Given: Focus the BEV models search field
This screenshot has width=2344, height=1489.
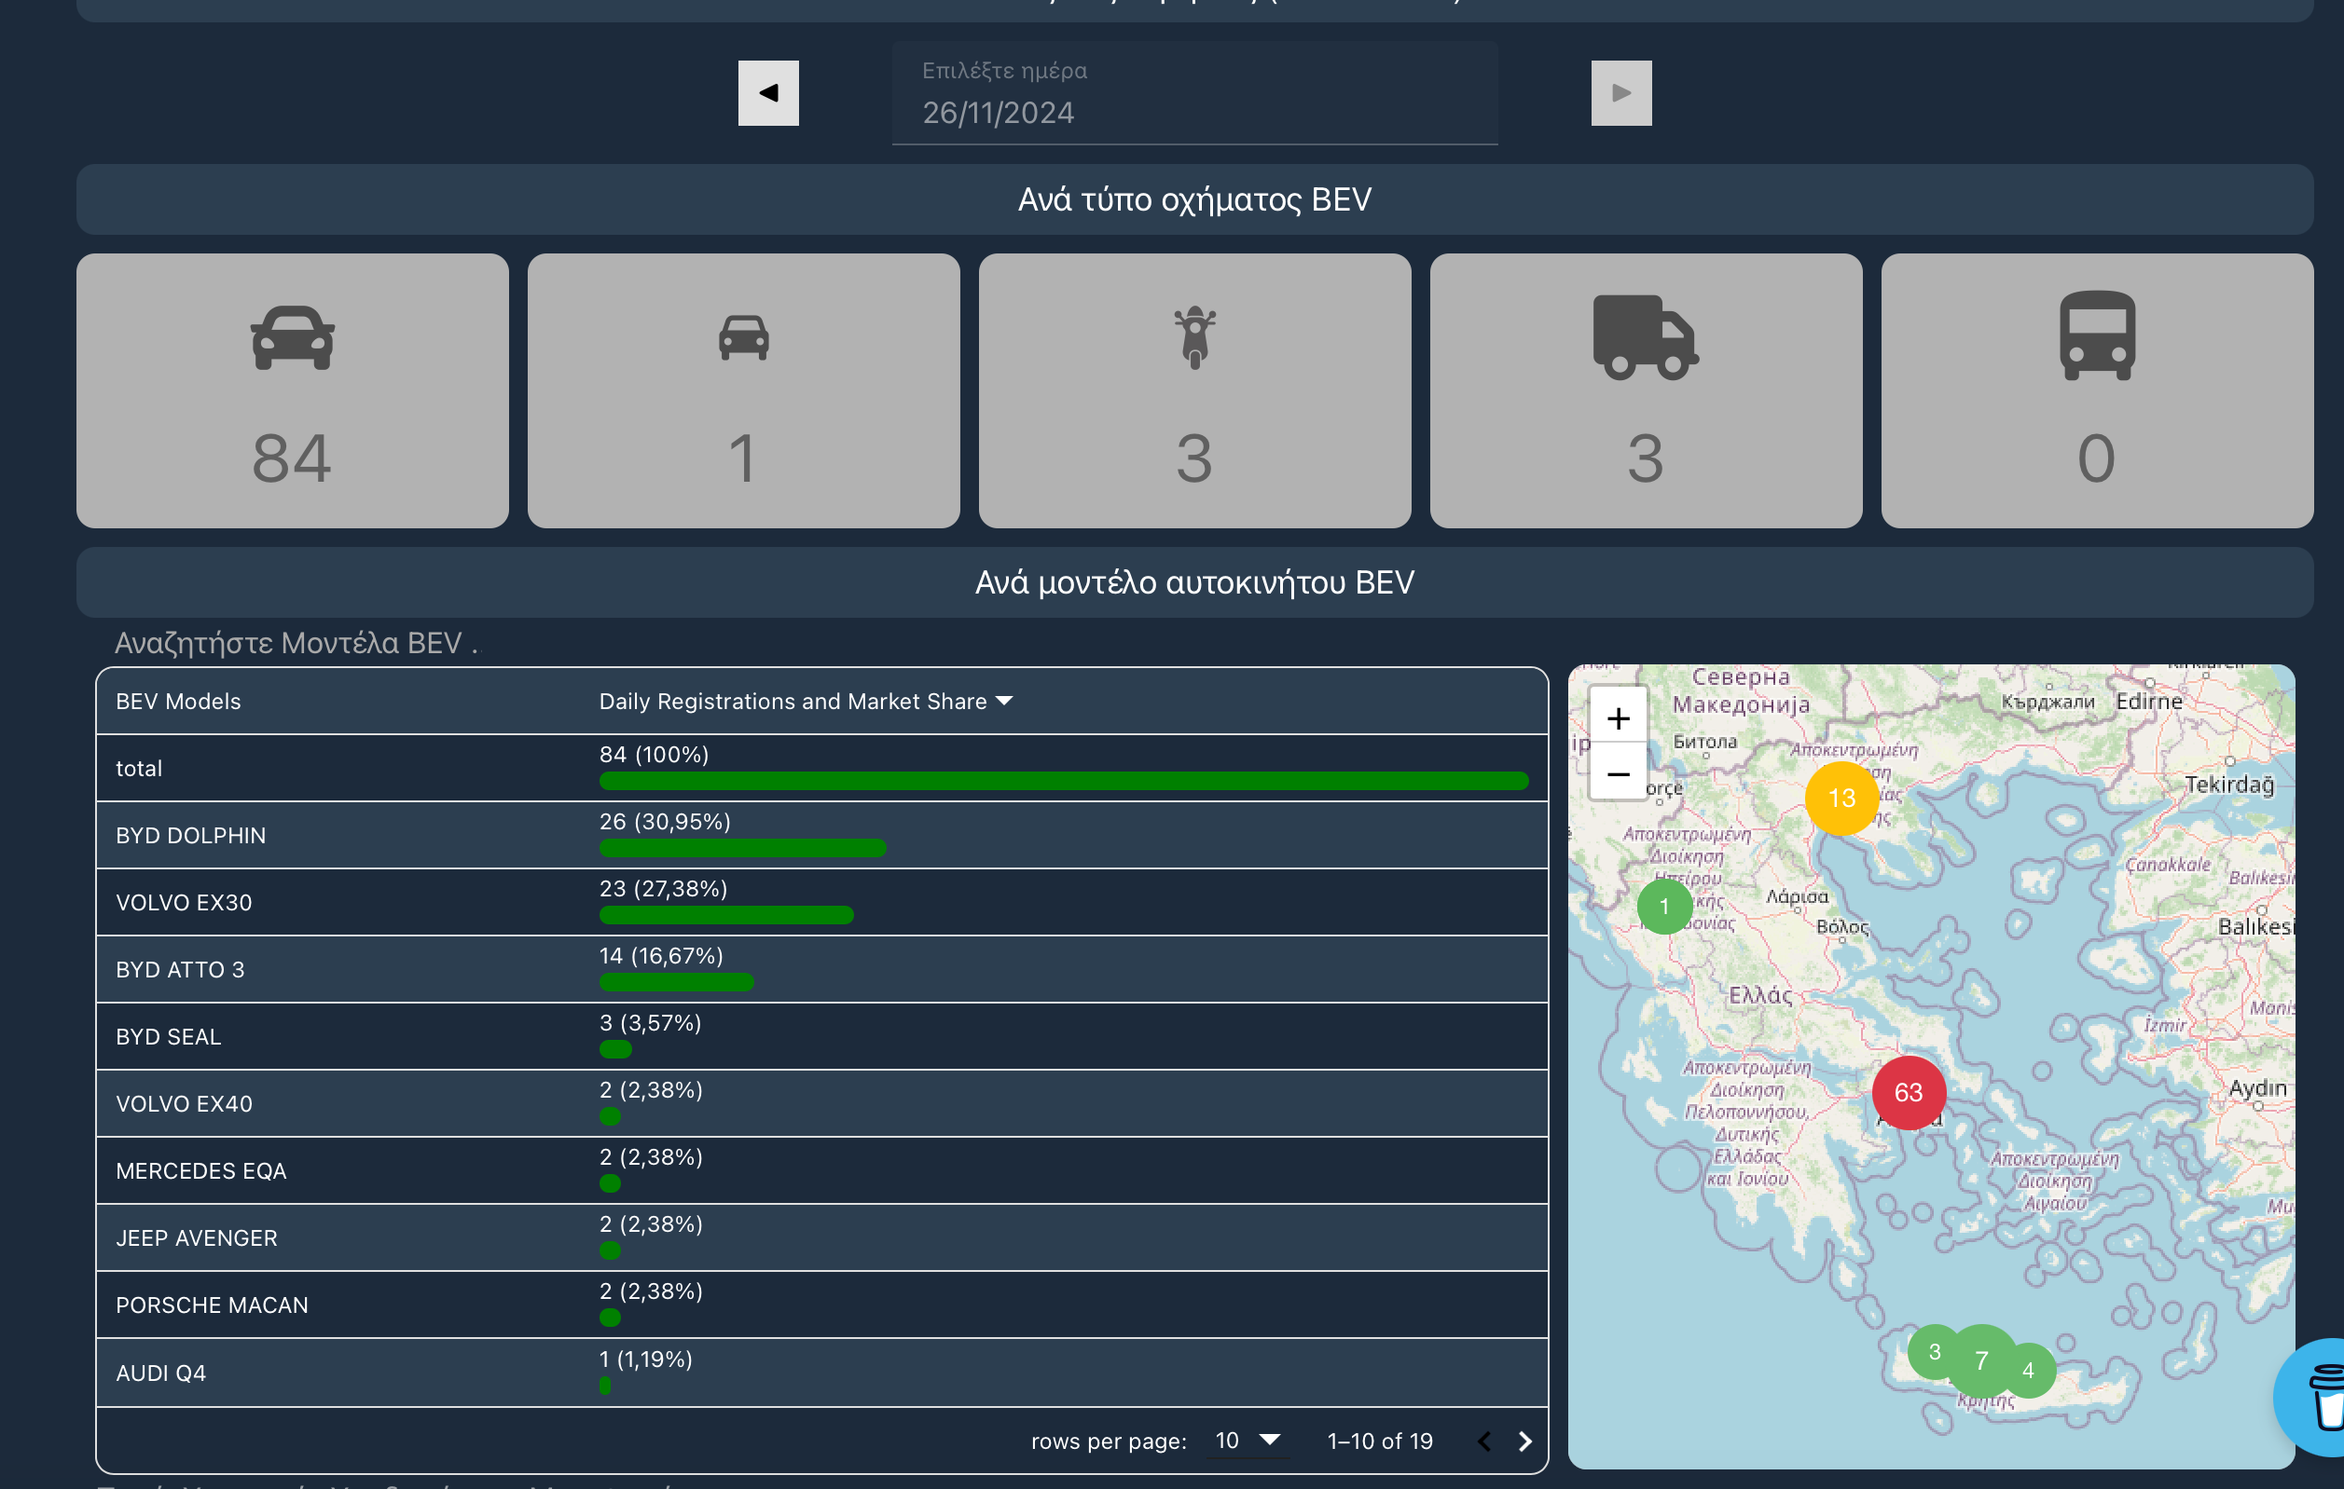Looking at the screenshot, I should [296, 643].
